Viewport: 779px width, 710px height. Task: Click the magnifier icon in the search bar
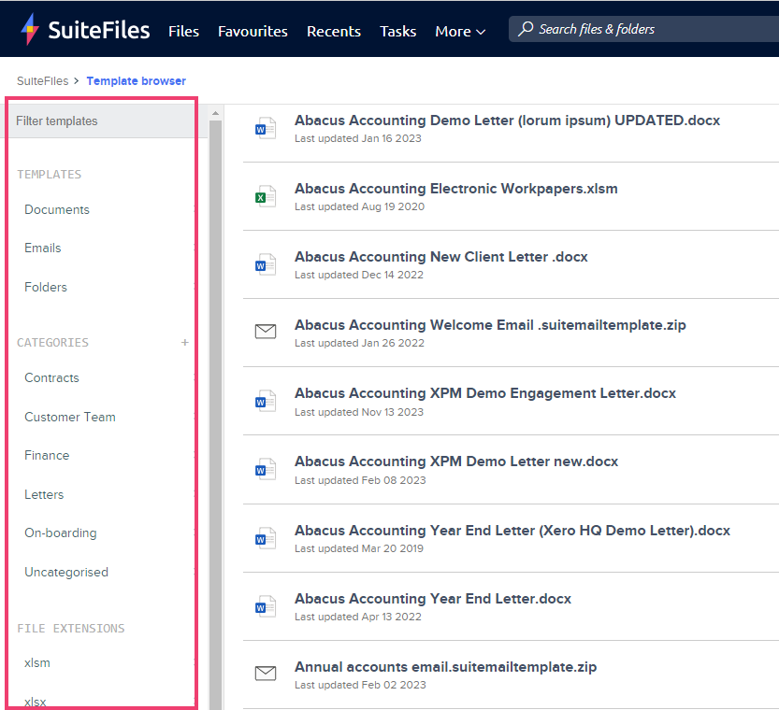click(527, 29)
